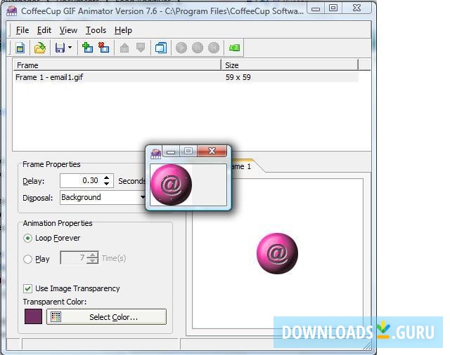
Task: Click the ball image in small preview window
Action: click(172, 185)
